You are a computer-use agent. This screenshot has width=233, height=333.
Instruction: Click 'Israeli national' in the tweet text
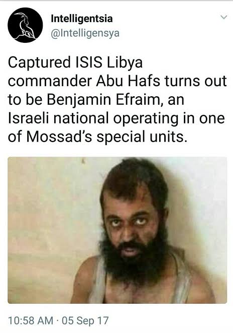pos(58,118)
